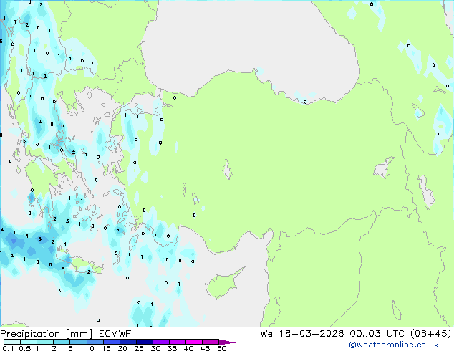Open the weatheronline.co.uk copyright link

394,345
